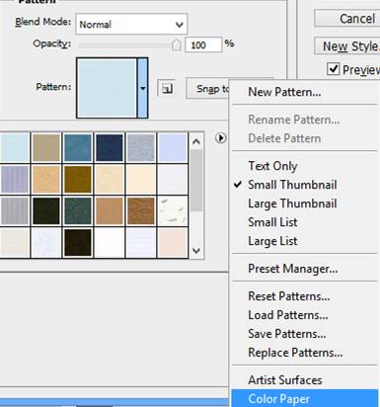Click the New Style button

tap(347, 46)
